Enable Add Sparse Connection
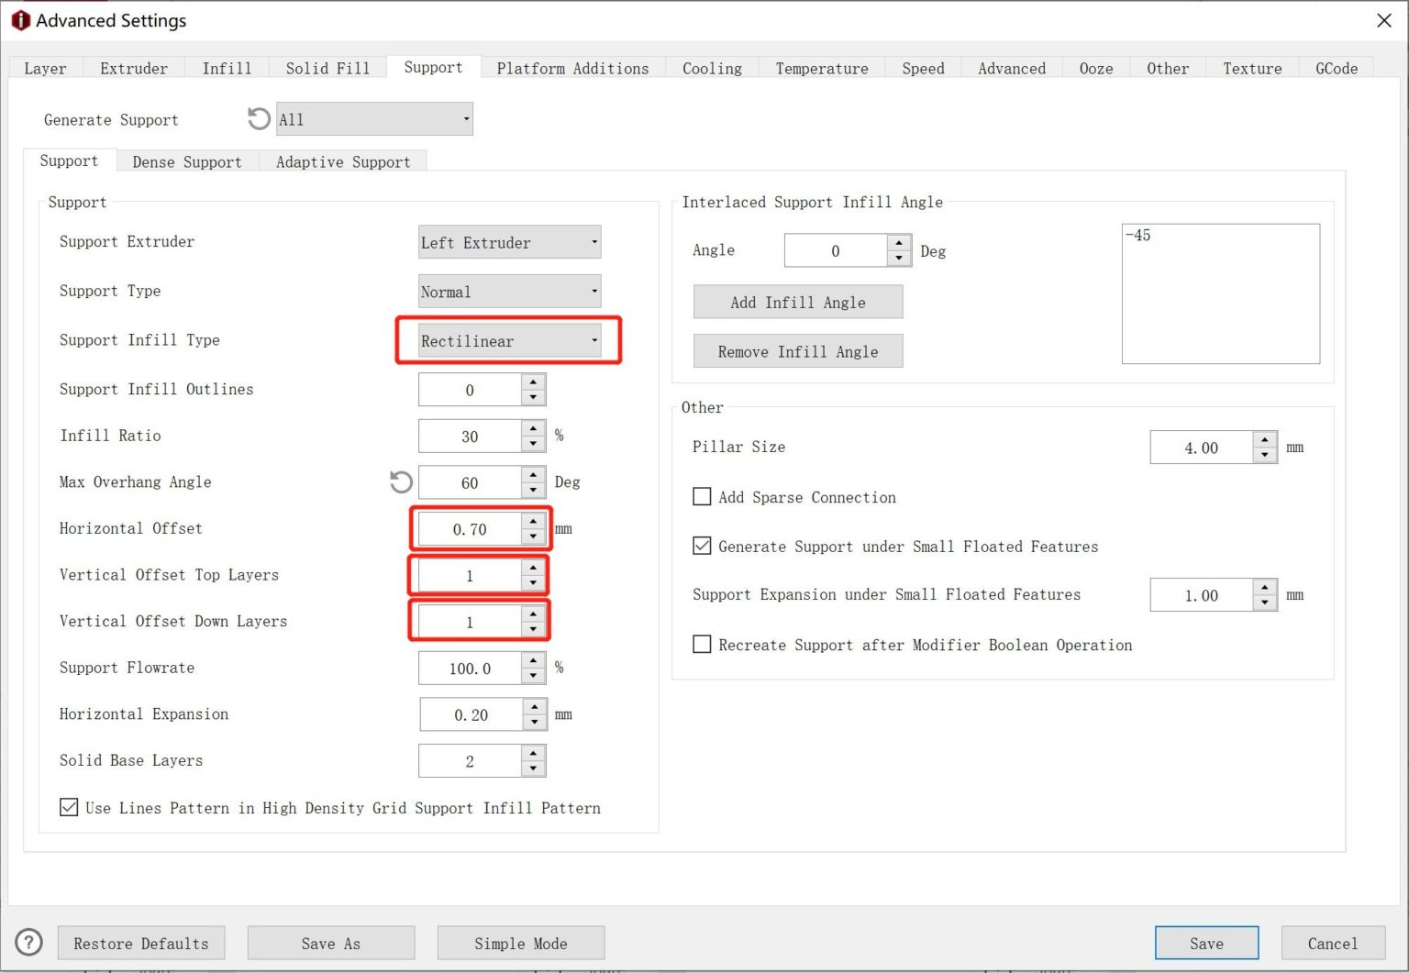This screenshot has width=1409, height=973. pyautogui.click(x=702, y=496)
